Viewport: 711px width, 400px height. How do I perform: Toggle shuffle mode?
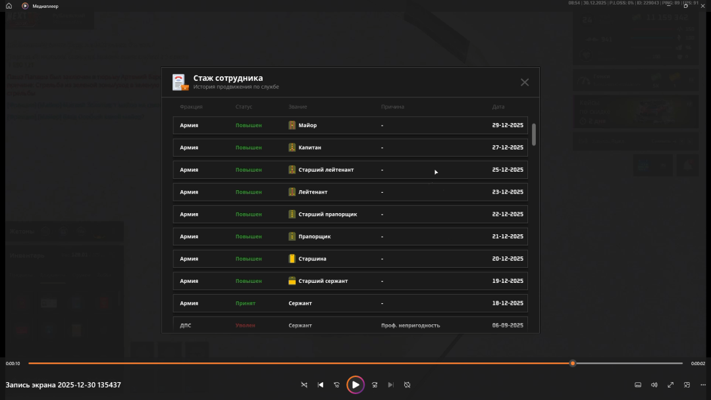[304, 385]
